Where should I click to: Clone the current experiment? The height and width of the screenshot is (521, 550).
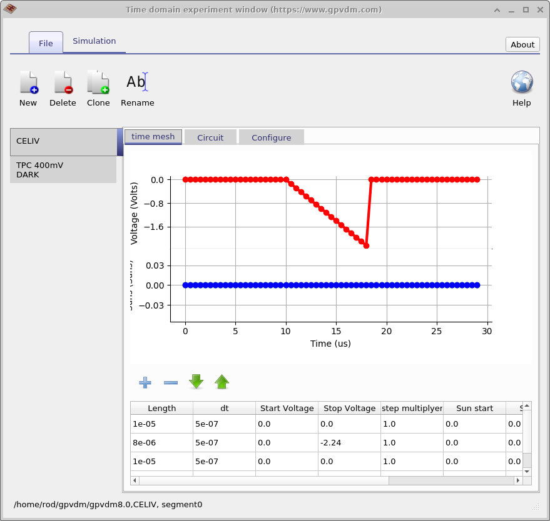[x=98, y=87]
